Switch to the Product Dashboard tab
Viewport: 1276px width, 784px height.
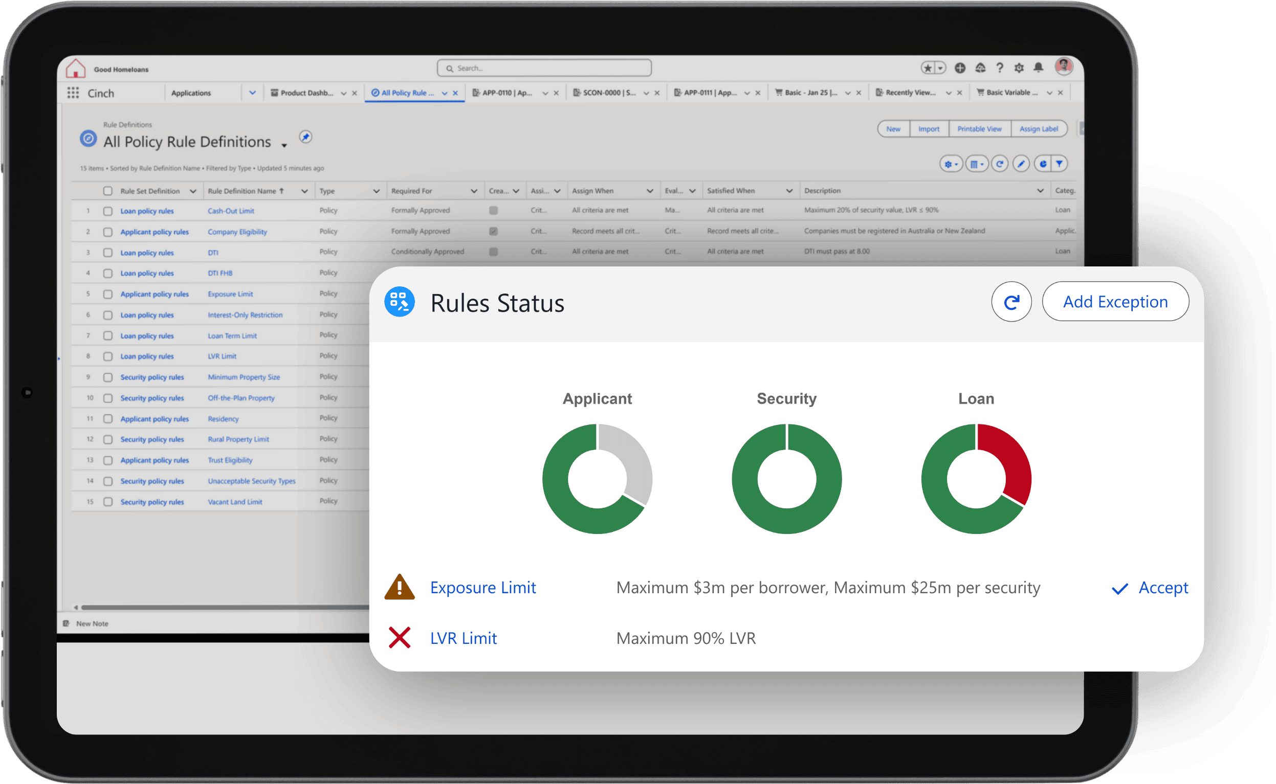point(306,93)
